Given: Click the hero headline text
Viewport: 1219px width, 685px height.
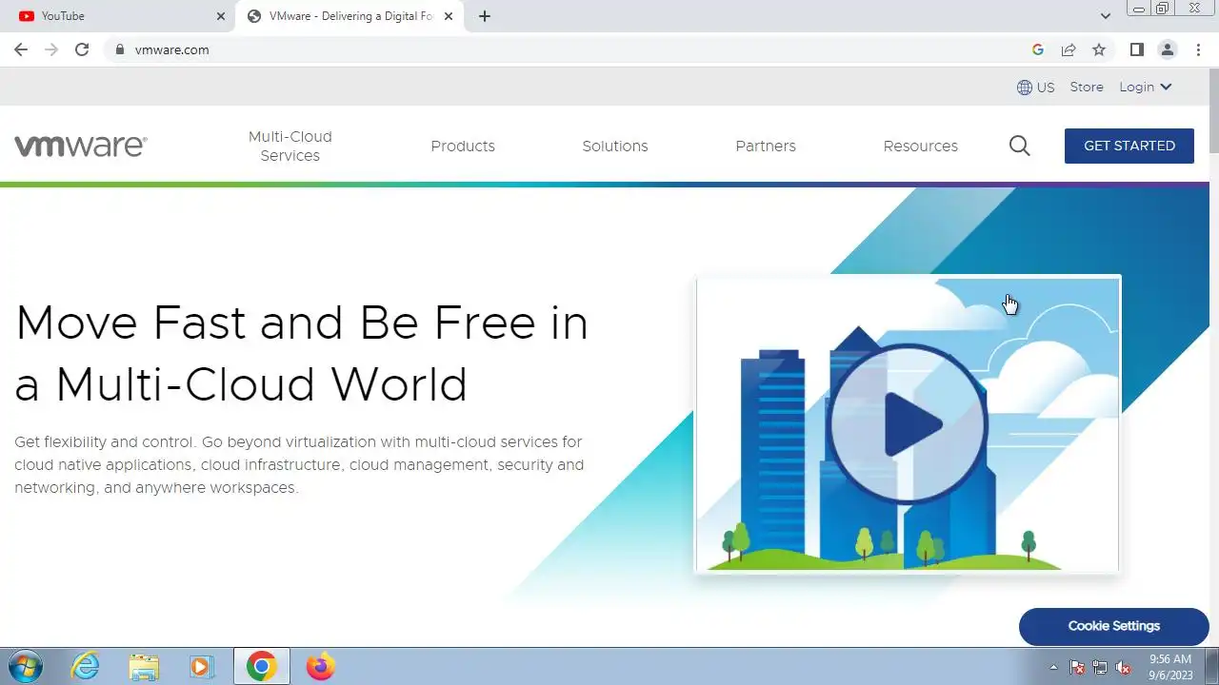Looking at the screenshot, I should point(302,354).
